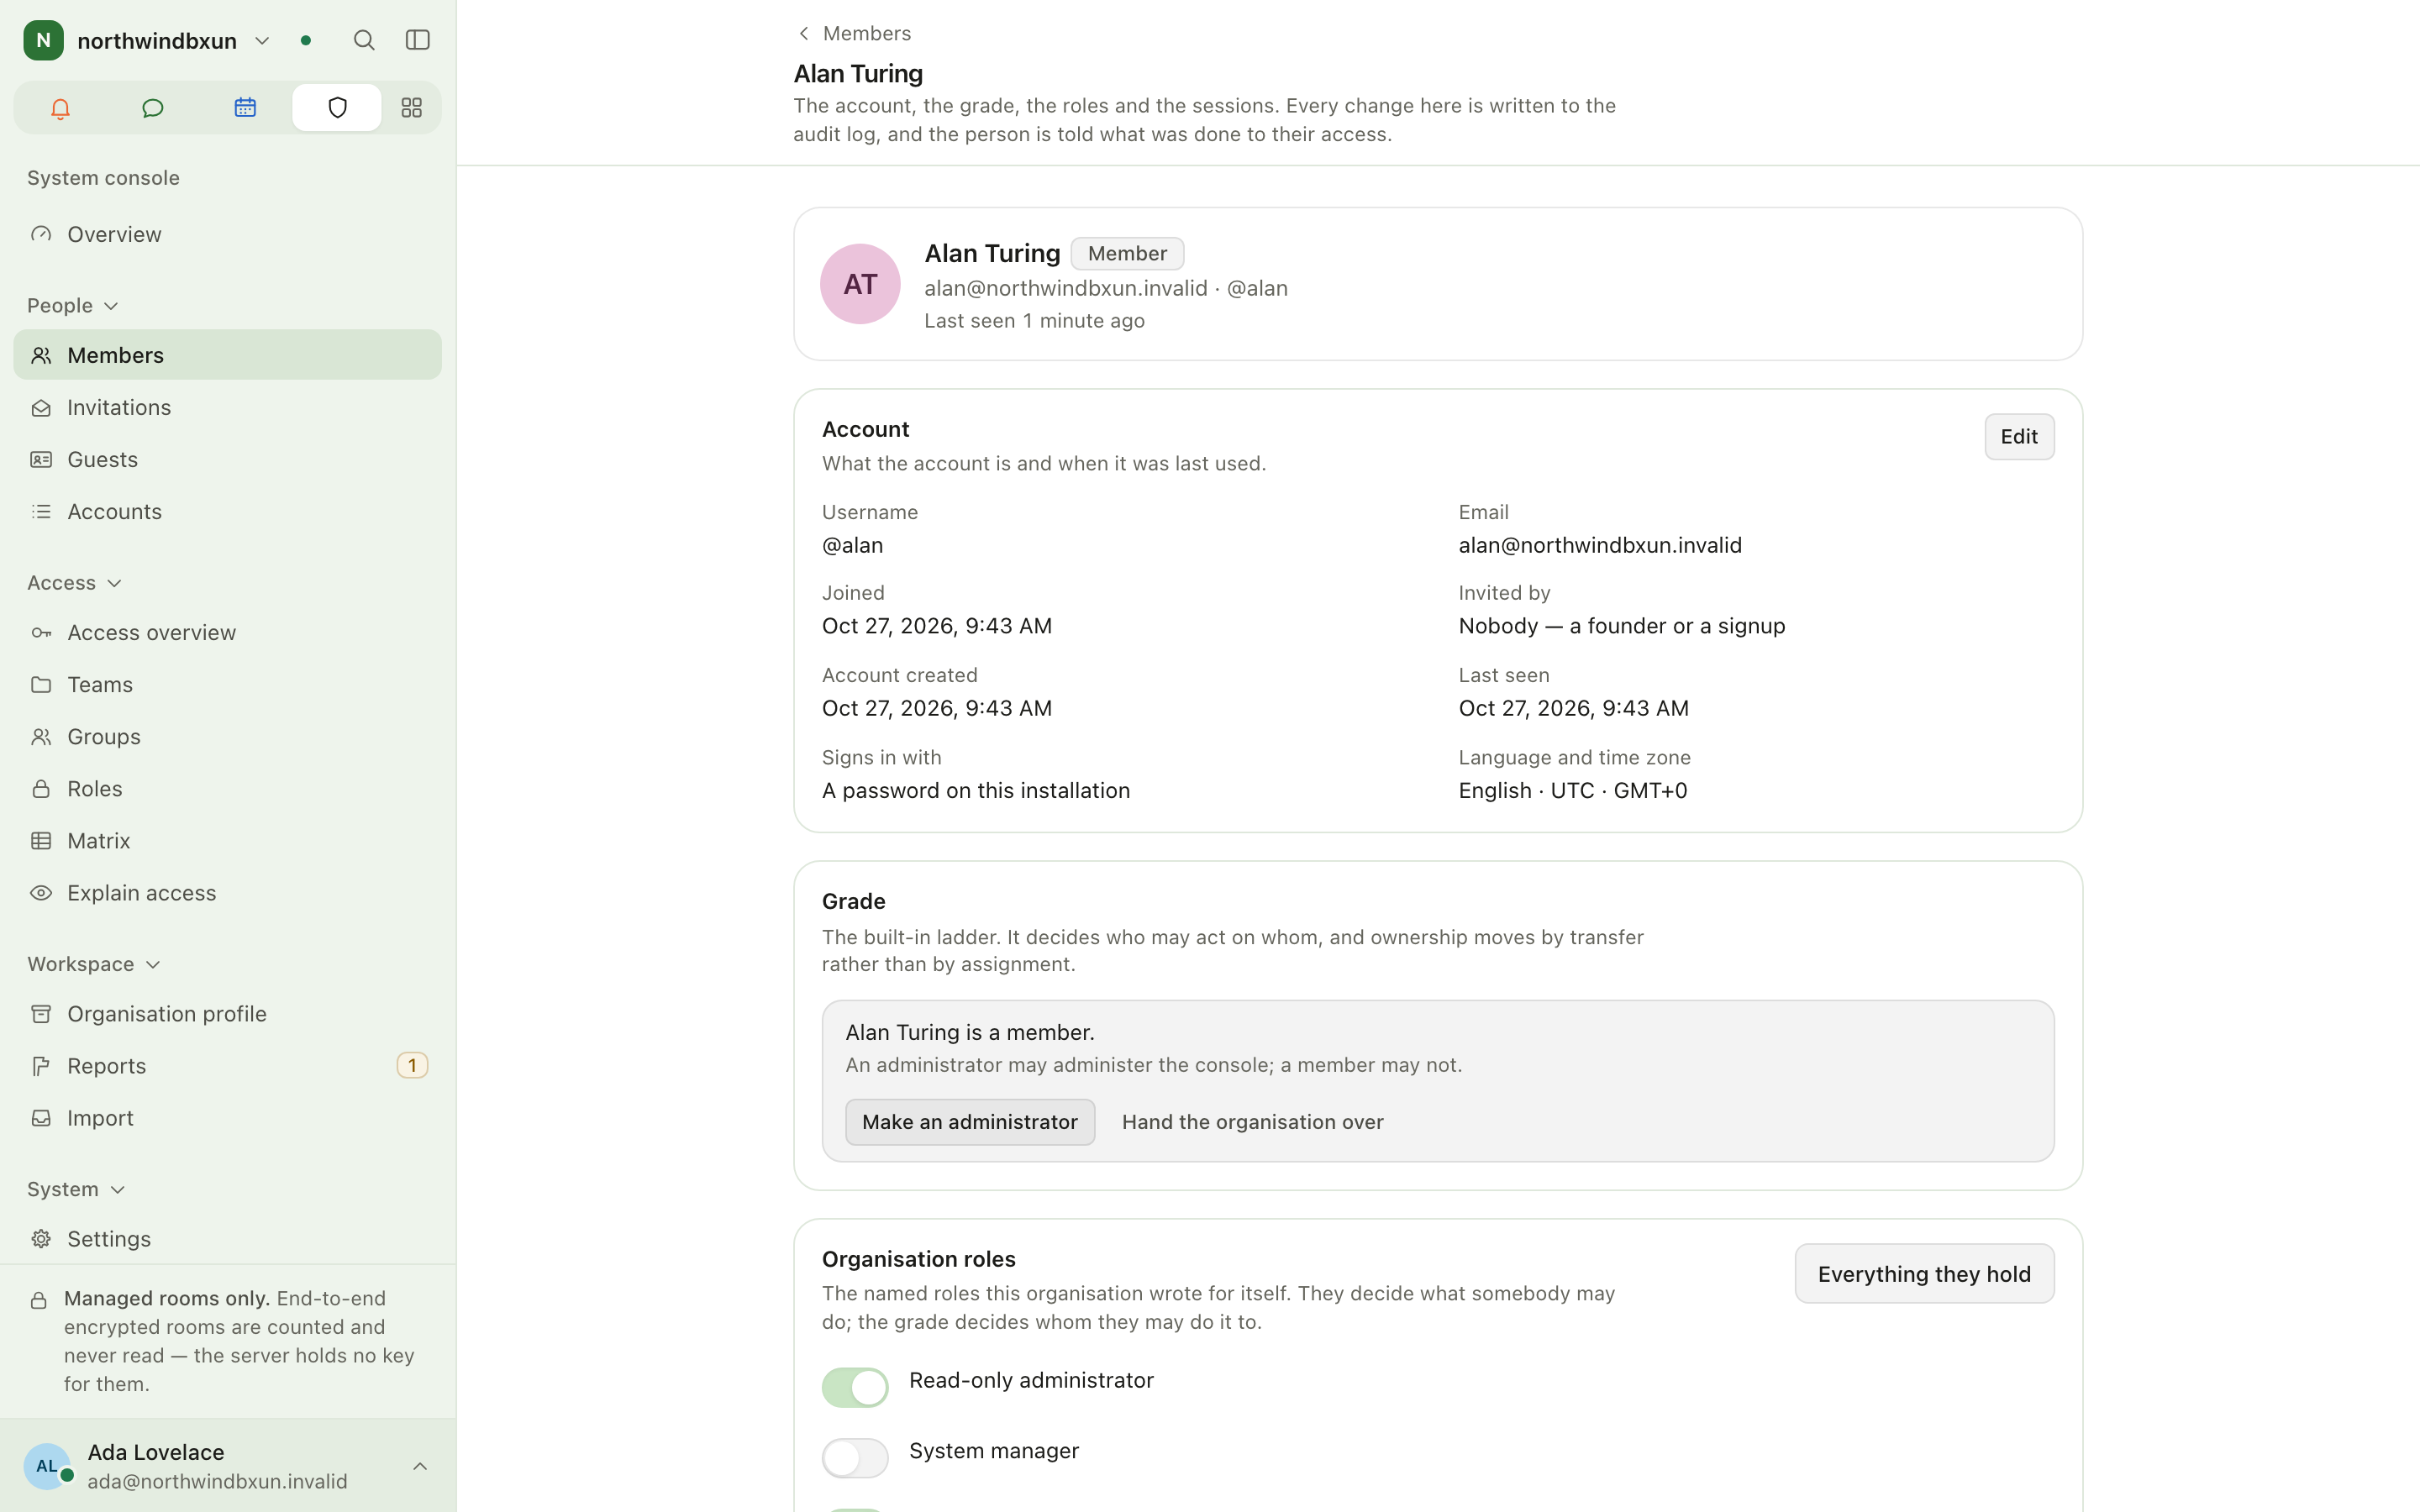Open the apps grid tab
The height and width of the screenshot is (1512, 2420).
point(411,108)
